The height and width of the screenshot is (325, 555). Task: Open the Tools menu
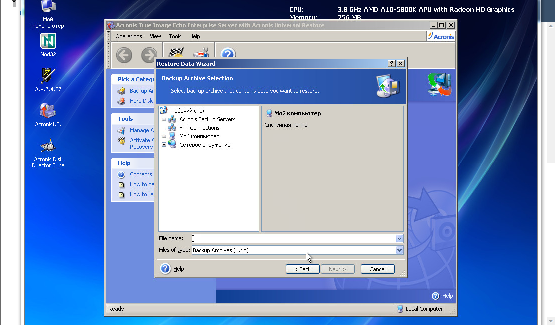coord(175,36)
